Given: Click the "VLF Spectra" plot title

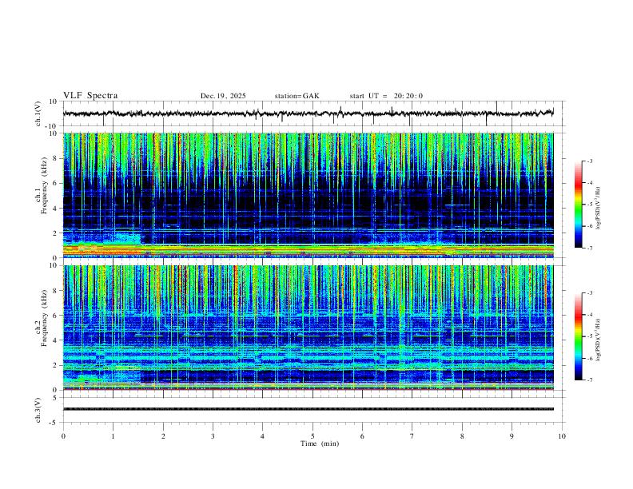Looking at the screenshot, I should pyautogui.click(x=90, y=96).
